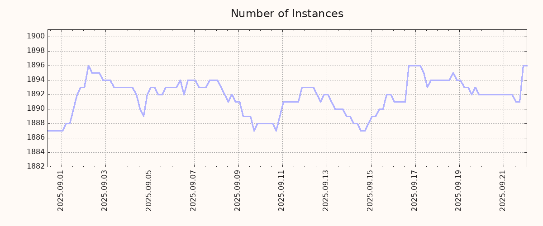Image resolution: width=543 pixels, height=226 pixels.
Task: Click the x-axis date 2025.09.17
Action: pyautogui.click(x=415, y=191)
